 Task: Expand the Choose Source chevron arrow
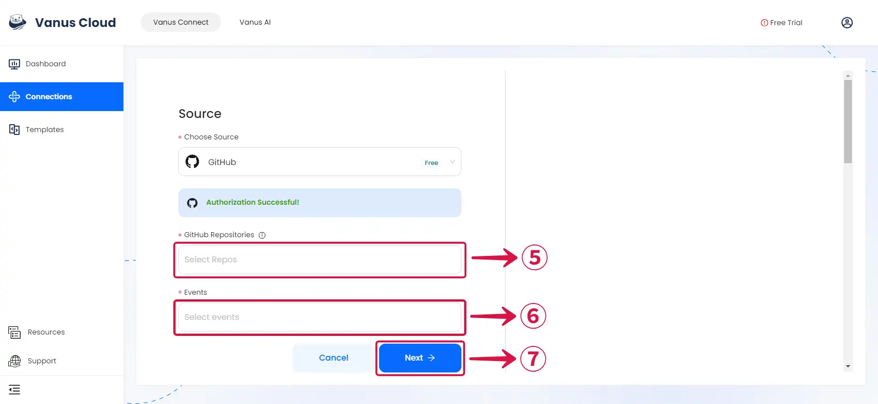coord(452,162)
